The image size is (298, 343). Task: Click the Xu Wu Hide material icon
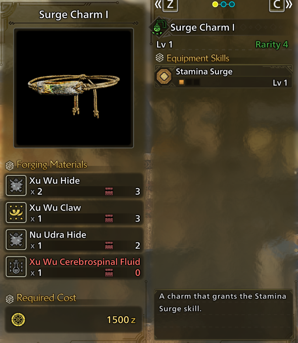[x=16, y=185]
